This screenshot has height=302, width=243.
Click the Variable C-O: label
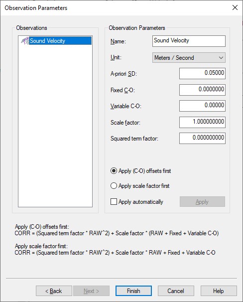(126, 106)
